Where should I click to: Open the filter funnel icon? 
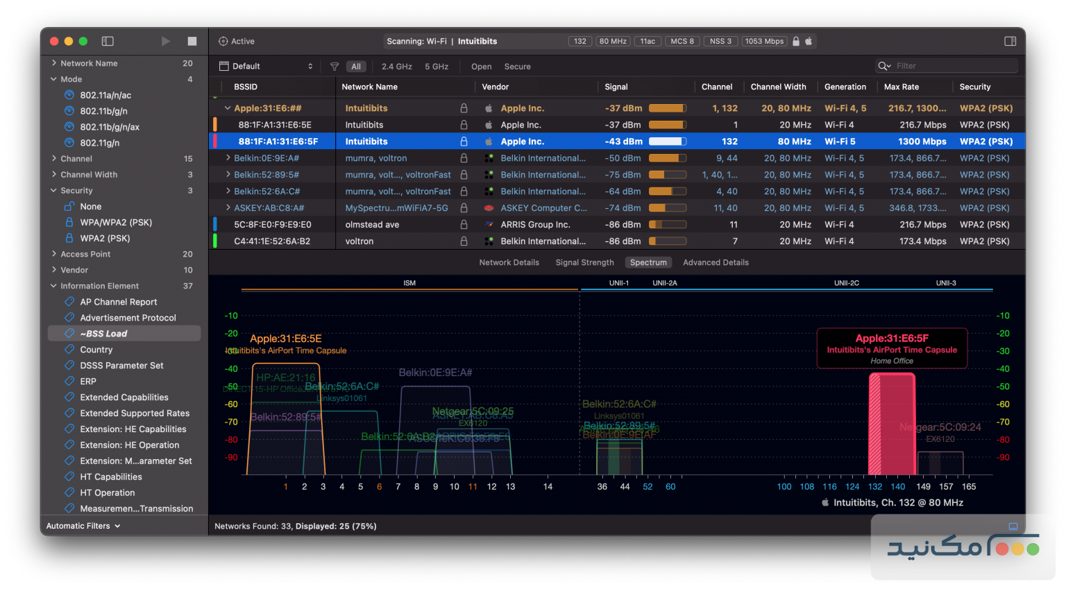pyautogui.click(x=334, y=66)
